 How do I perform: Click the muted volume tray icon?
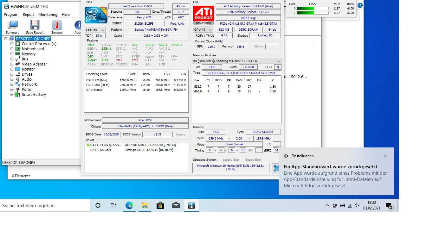357,205
